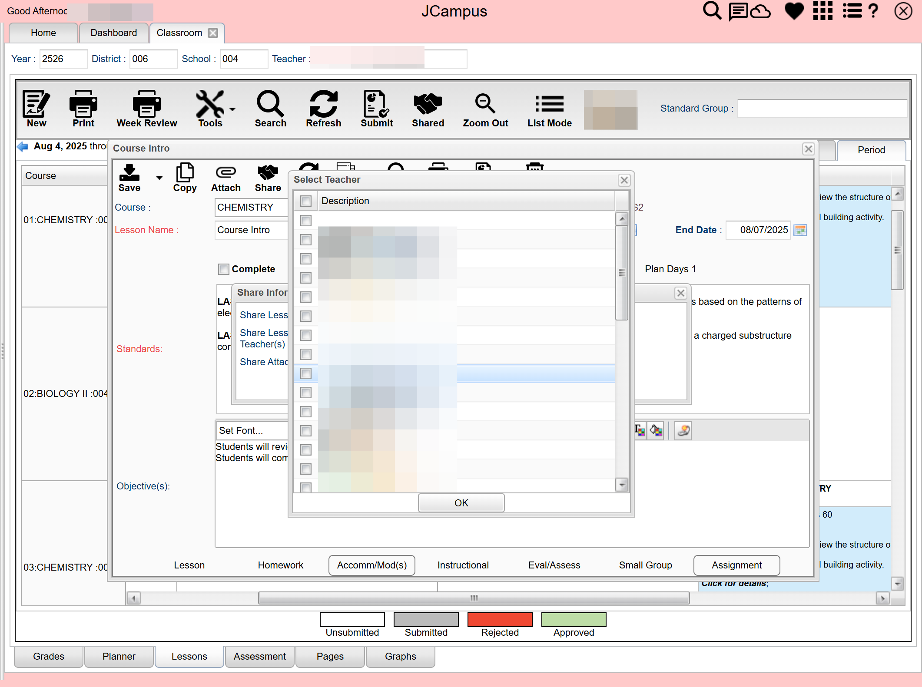This screenshot has height=687, width=922.
Task: Check the second teacher row checkbox
Action: coord(306,240)
